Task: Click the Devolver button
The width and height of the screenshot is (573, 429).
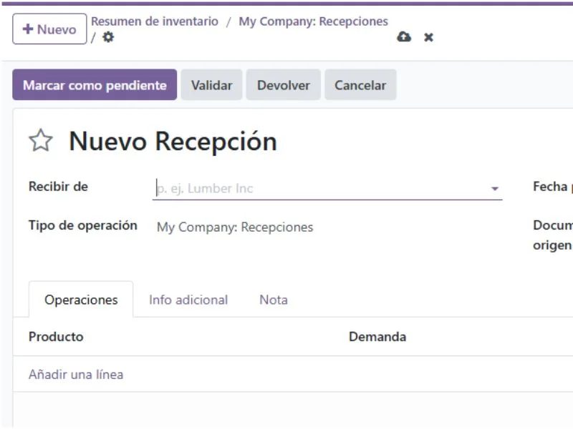Action: point(284,84)
